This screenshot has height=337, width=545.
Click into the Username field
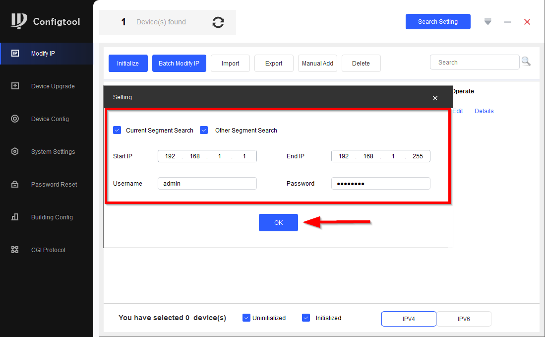pyautogui.click(x=207, y=184)
